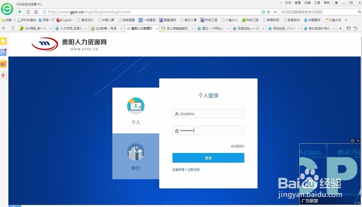Focus the username field containing dsaddsa
This screenshot has width=362, height=207.
coord(208,114)
